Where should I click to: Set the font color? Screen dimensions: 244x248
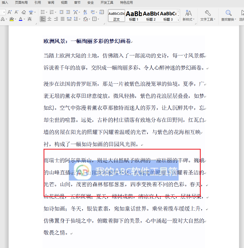(x=20, y=19)
